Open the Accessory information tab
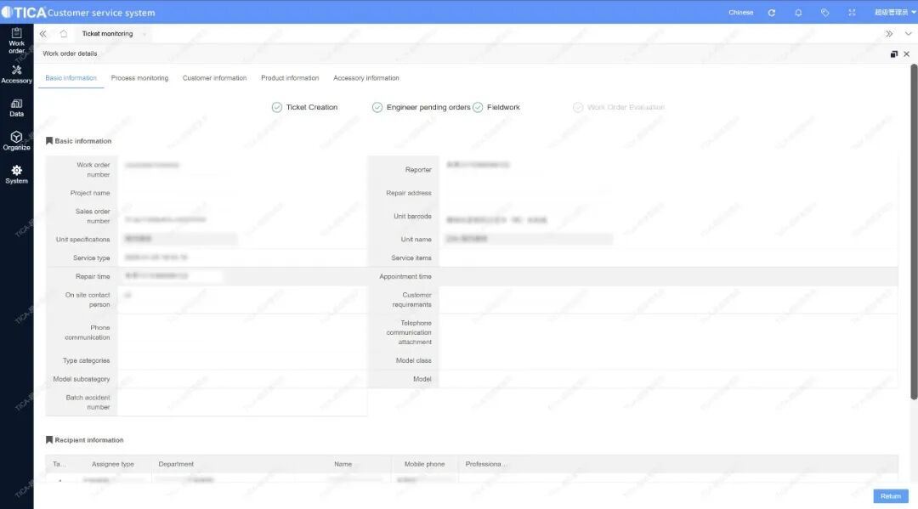918x509 pixels. [365, 78]
